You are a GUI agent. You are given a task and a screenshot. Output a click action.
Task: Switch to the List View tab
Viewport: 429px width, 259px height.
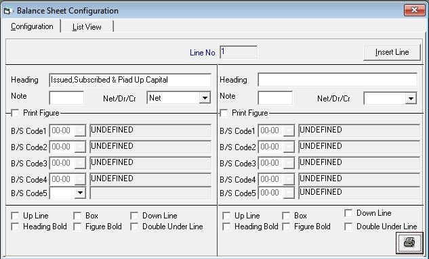87,27
